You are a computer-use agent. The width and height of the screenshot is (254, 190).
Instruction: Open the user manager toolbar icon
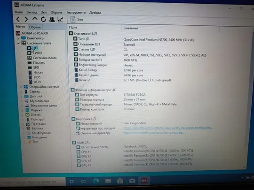click(x=52, y=19)
